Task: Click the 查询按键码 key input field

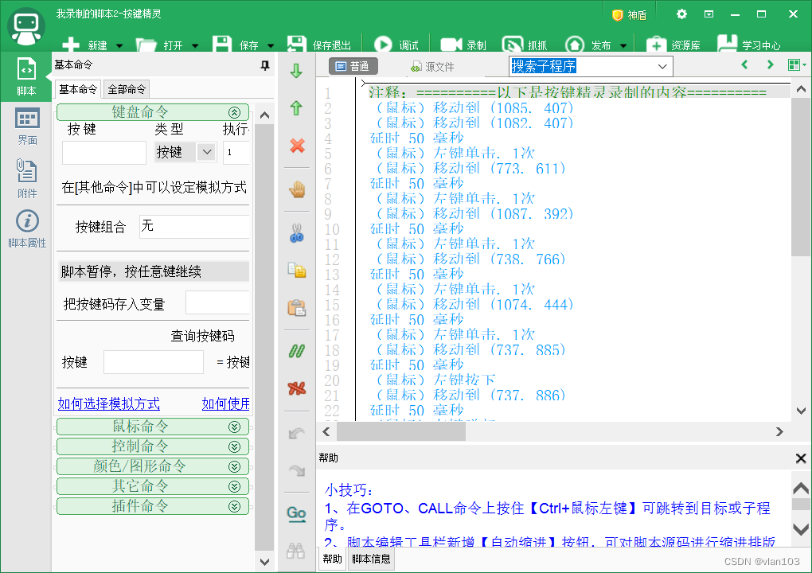Action: click(154, 362)
